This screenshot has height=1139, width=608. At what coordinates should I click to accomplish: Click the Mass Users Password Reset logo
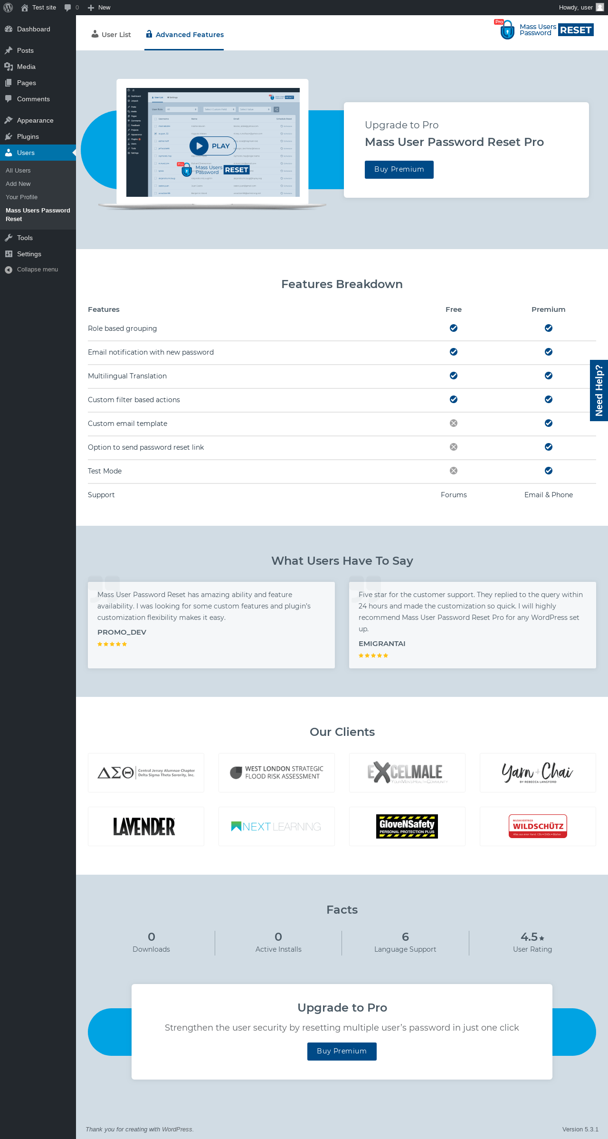coord(544,30)
